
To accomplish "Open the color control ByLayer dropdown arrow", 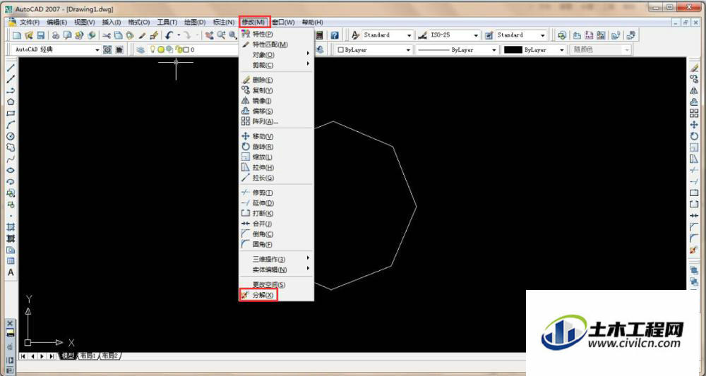I will coord(408,50).
